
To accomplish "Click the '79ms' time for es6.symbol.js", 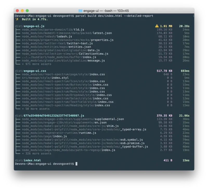I will pos(186,140).
